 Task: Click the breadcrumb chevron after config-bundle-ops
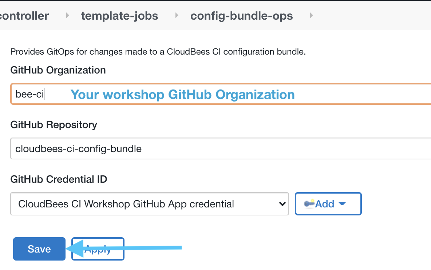tap(311, 15)
